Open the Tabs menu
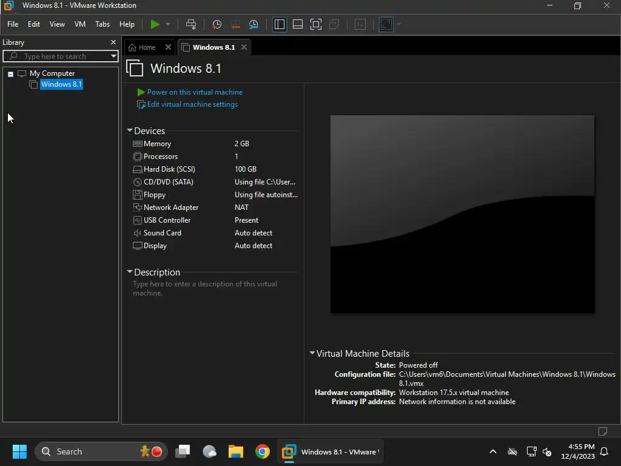This screenshot has width=621, height=466. (102, 24)
